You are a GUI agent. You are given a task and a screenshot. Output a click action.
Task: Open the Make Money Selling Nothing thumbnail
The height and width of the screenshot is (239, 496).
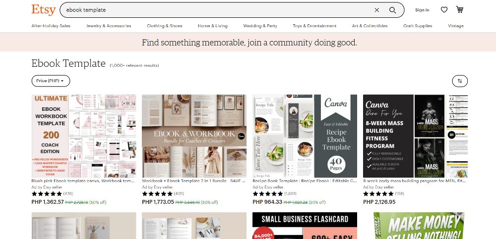[x=415, y=226]
